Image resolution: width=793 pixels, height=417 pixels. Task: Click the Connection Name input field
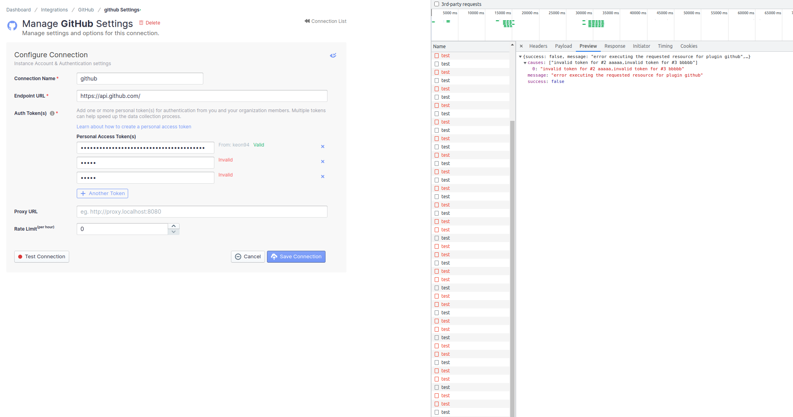pyautogui.click(x=140, y=79)
